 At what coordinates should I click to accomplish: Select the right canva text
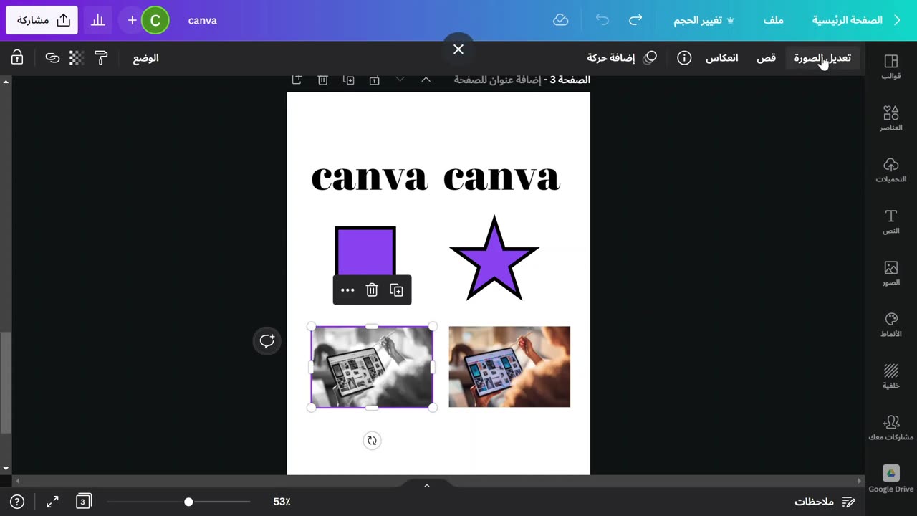[501, 177]
